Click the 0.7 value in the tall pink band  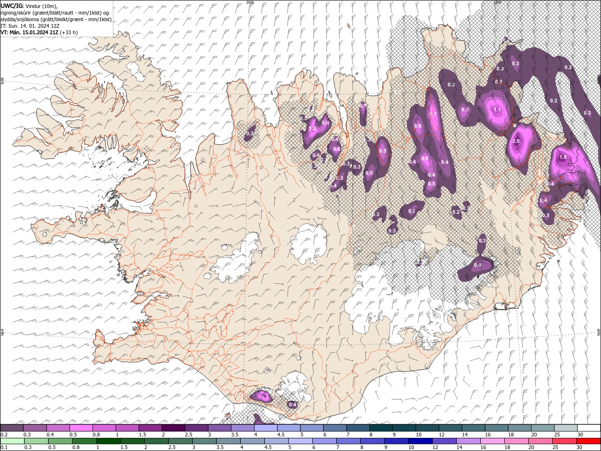coord(433,114)
